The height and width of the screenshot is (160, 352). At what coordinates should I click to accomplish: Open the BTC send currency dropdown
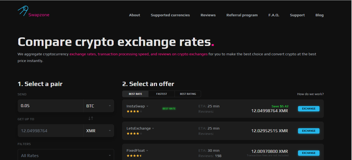(99, 106)
